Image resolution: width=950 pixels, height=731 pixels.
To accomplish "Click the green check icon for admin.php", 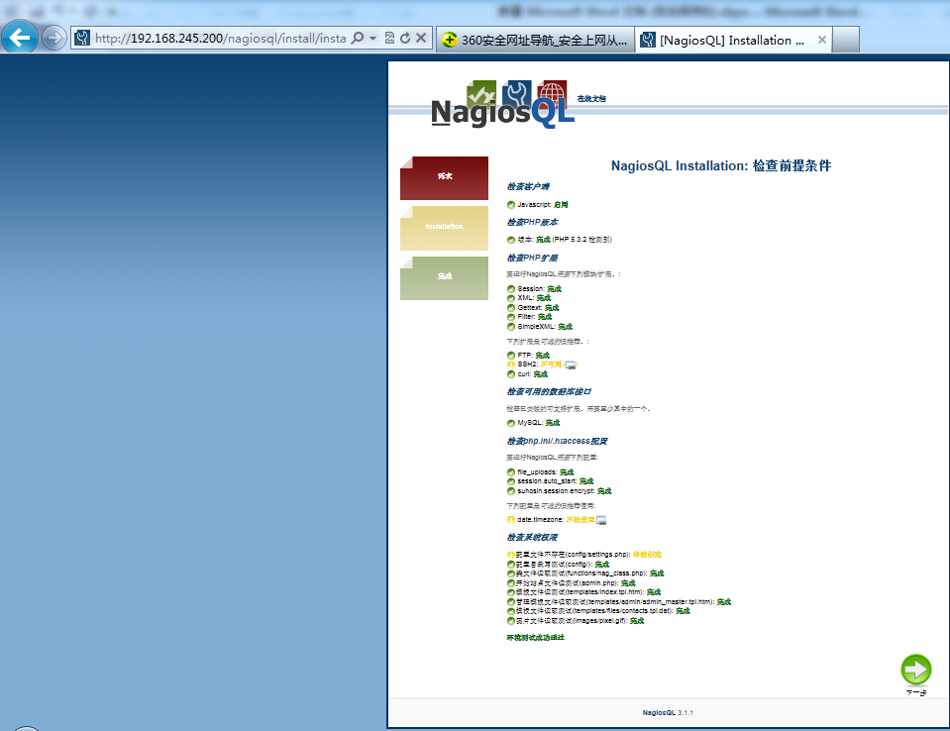I will [511, 583].
